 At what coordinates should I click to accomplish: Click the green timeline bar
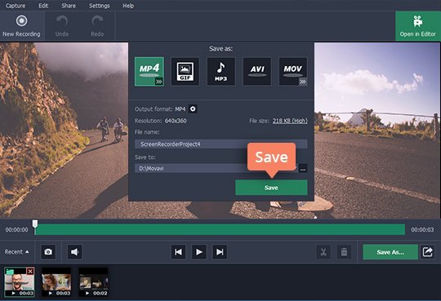[x=220, y=229]
